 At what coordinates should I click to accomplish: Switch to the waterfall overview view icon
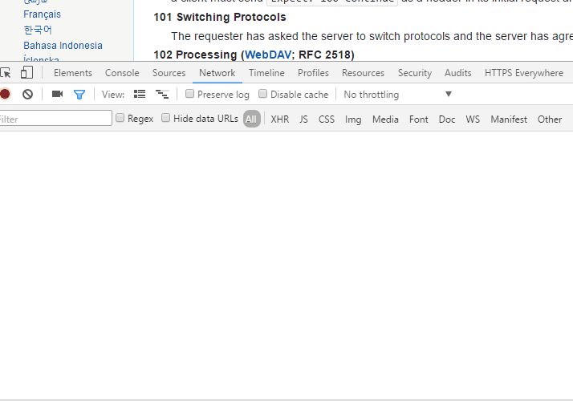click(162, 95)
